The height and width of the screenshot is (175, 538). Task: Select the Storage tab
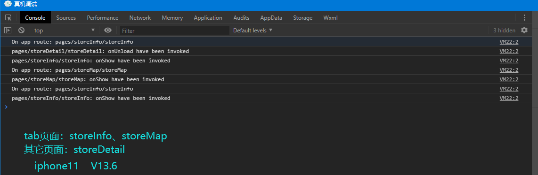click(x=302, y=18)
